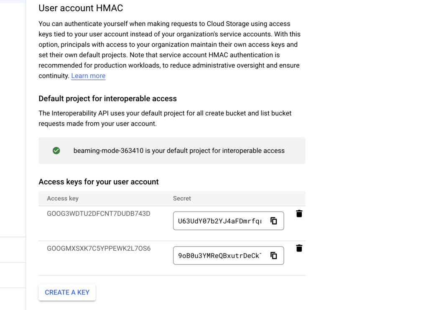
Task: Copy the secret for key GOOG3WDTU2DFCNT7DUDB743D
Action: pyautogui.click(x=273, y=221)
